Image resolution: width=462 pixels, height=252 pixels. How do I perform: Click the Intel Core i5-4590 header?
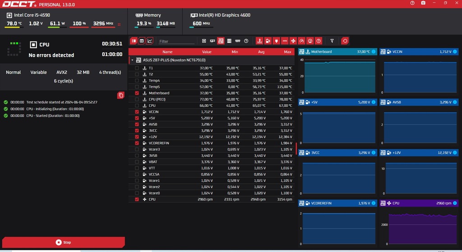pyautogui.click(x=32, y=15)
